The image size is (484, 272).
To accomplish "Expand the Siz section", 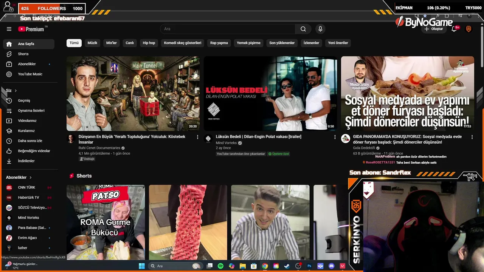I will coord(11,91).
